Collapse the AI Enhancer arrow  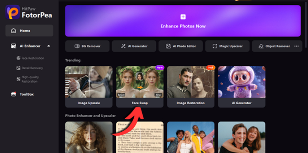pos(49,46)
